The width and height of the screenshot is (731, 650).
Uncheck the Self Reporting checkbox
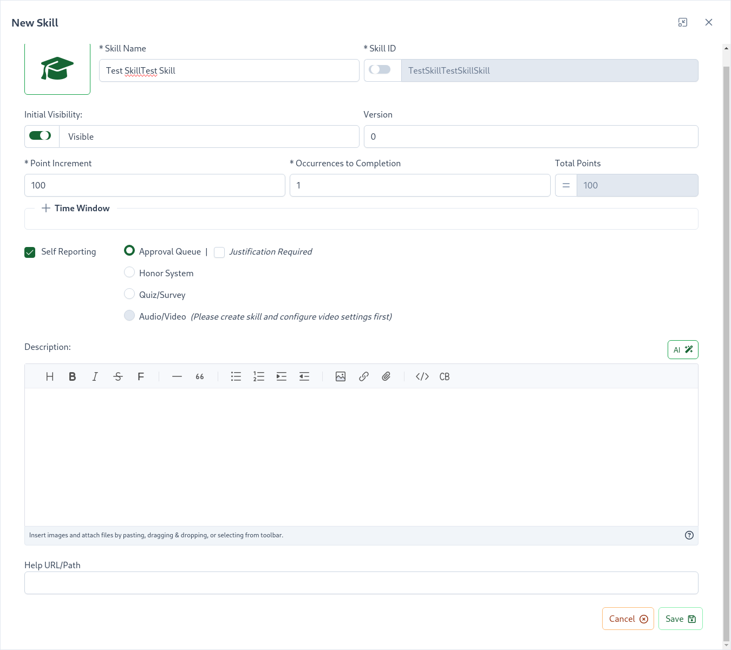(x=30, y=252)
